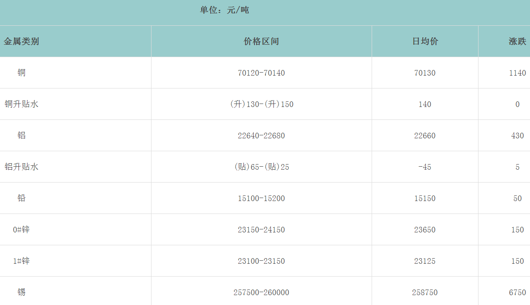Click the 锡 change value 6750
The image size is (530, 305).
[517, 293]
